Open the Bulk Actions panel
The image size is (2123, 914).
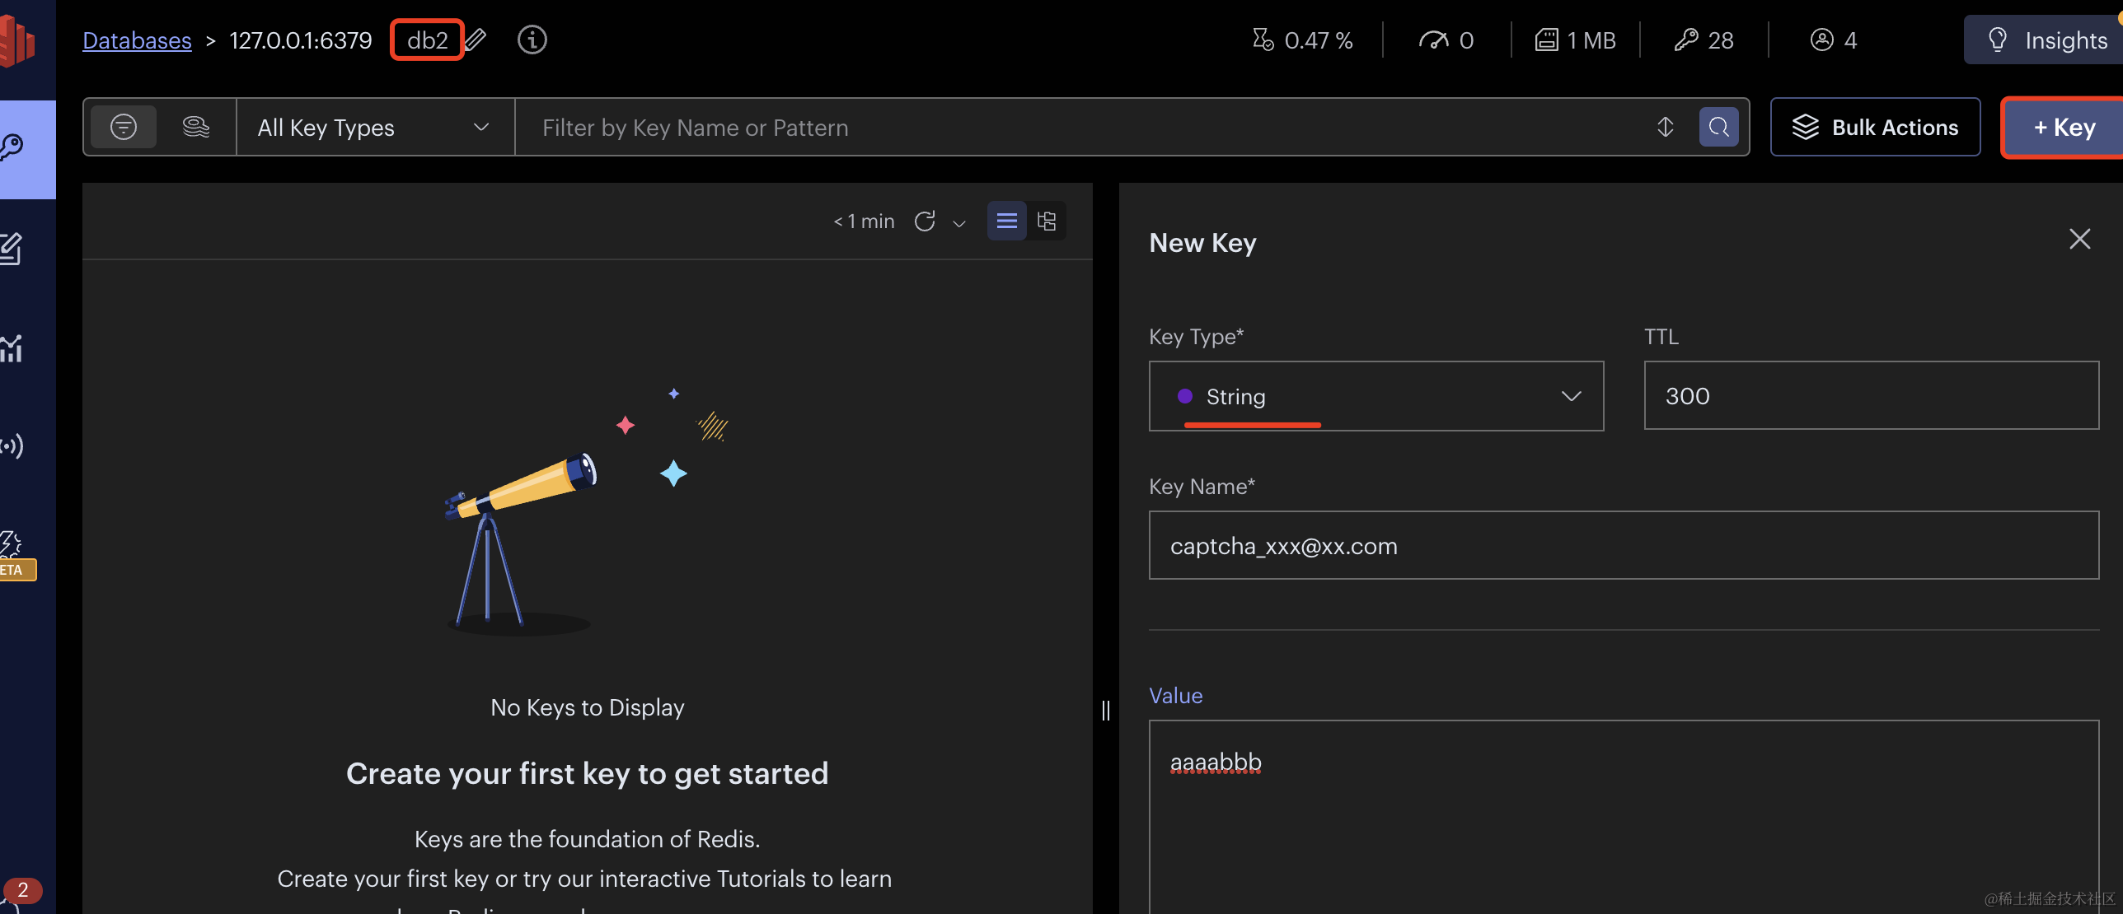[x=1875, y=127]
